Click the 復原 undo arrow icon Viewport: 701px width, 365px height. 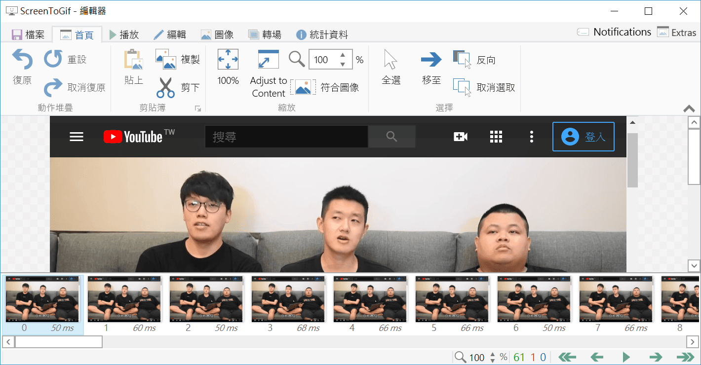pyautogui.click(x=22, y=60)
